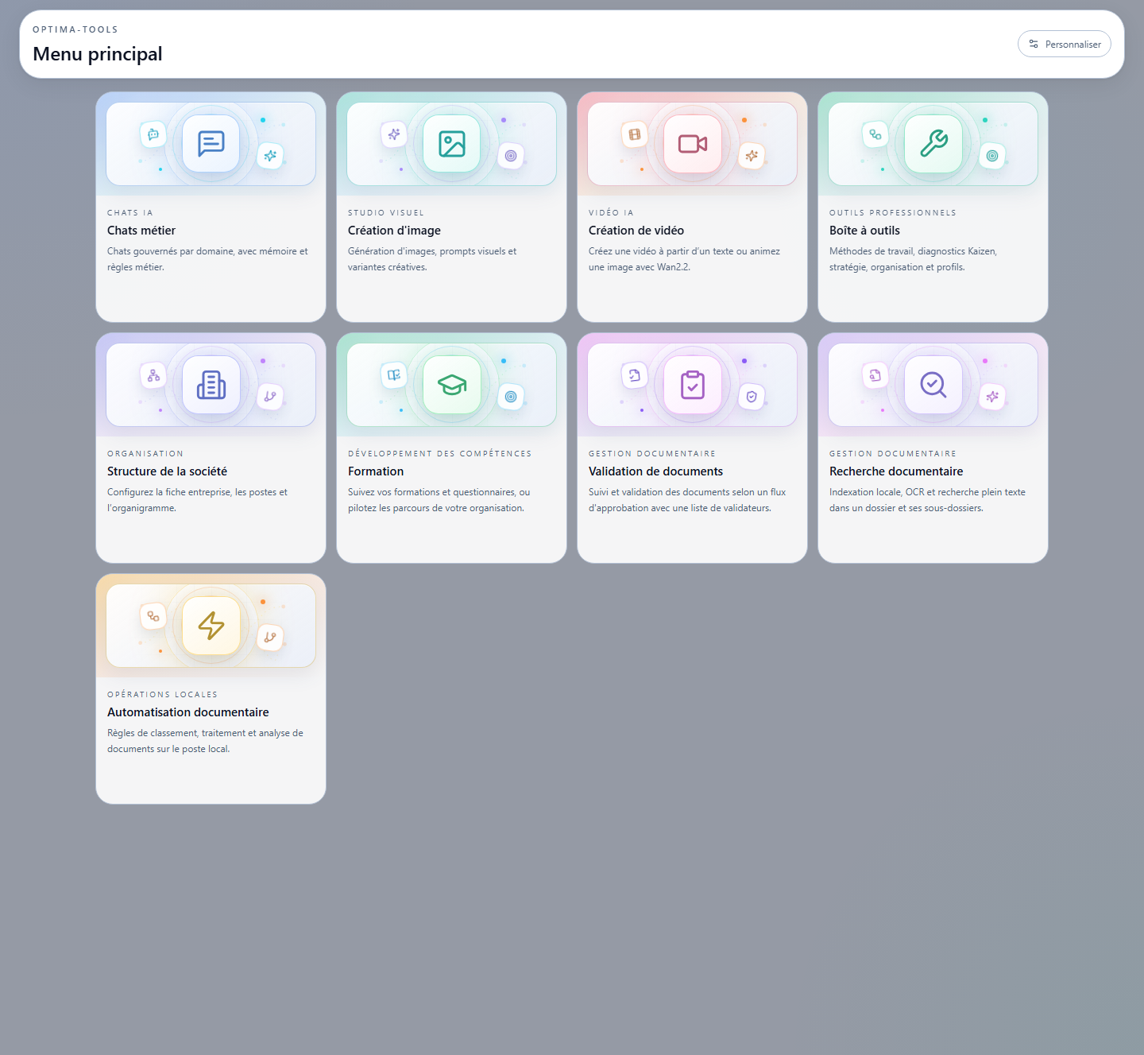Open the Personnaliser button
This screenshot has width=1144, height=1055.
coord(1064,44)
